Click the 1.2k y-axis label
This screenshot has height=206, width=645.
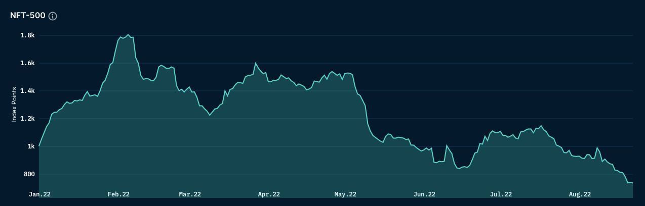click(x=27, y=119)
